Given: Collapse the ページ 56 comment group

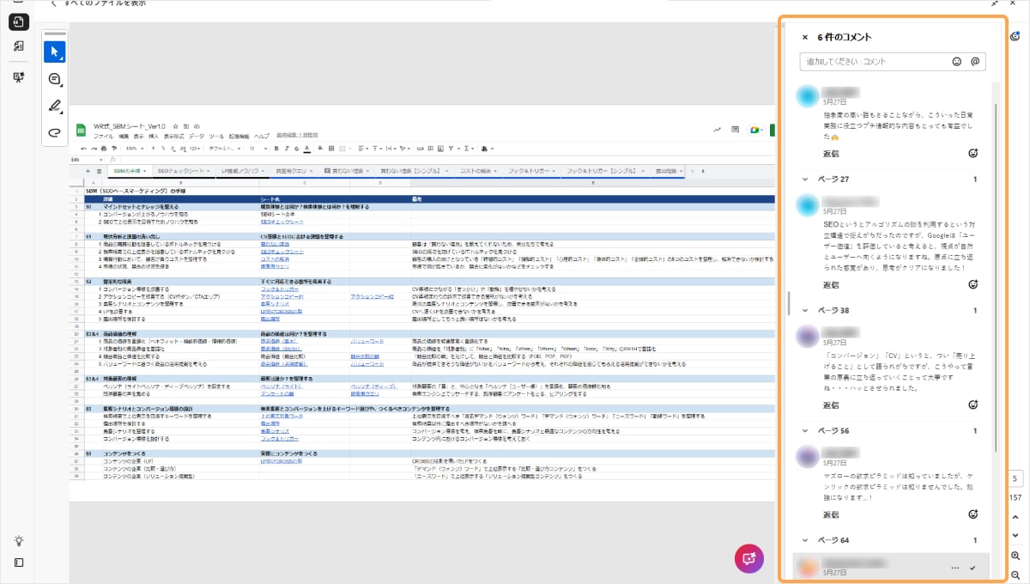Looking at the screenshot, I should [x=804, y=430].
